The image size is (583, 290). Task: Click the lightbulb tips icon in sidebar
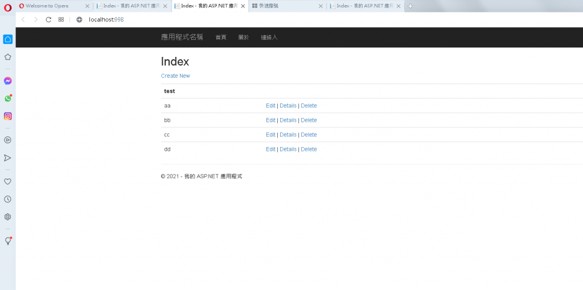tap(8, 241)
